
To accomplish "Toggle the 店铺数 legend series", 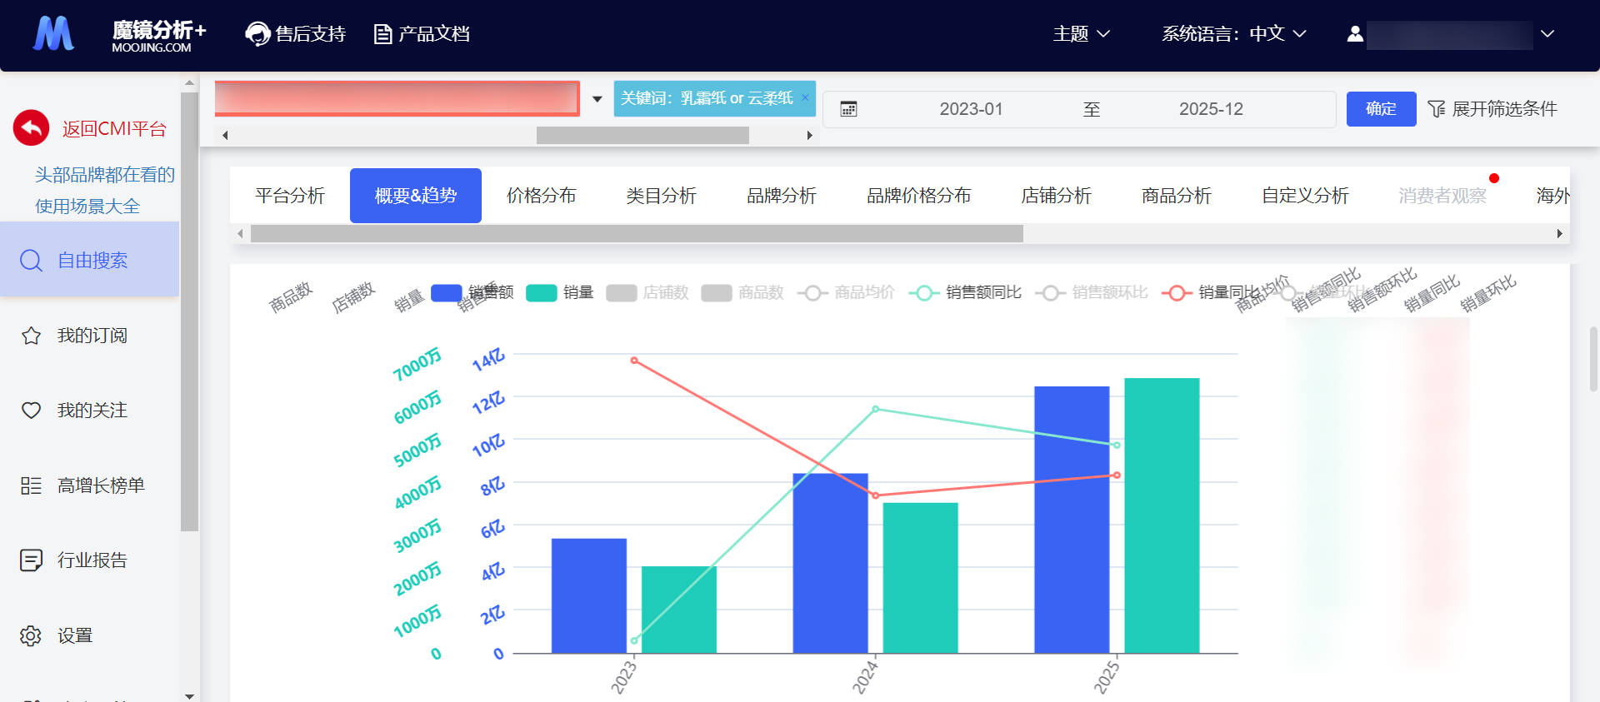I will click(x=647, y=292).
